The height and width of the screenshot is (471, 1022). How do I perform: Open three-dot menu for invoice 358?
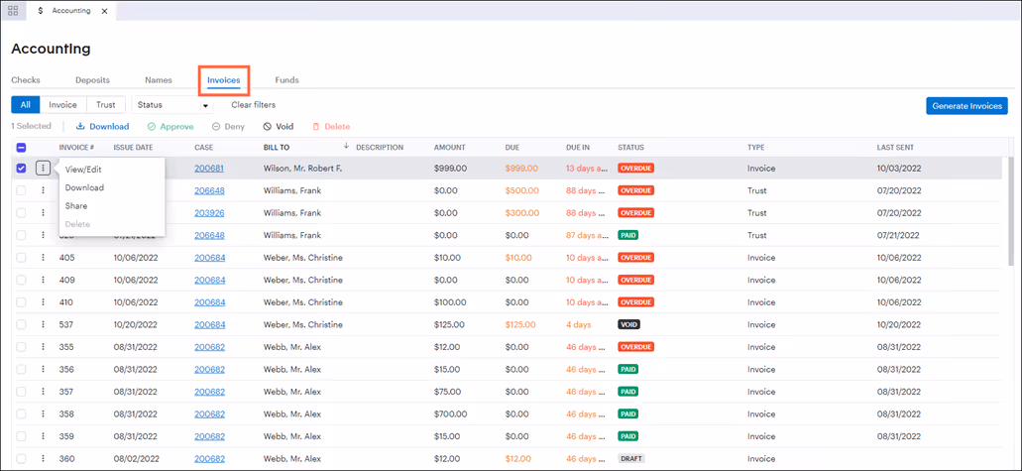(x=43, y=413)
